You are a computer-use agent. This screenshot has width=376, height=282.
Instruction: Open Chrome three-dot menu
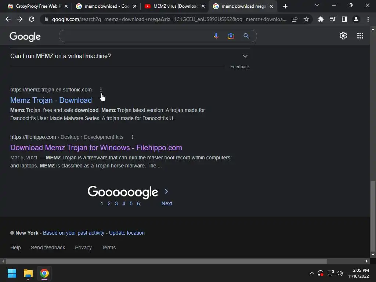[368, 19]
